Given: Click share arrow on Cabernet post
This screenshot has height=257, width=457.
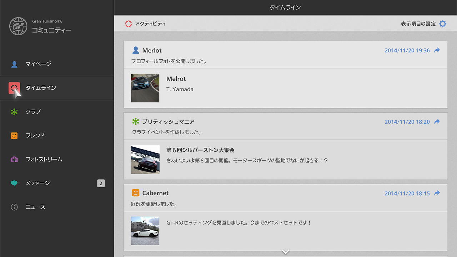Looking at the screenshot, I should [437, 193].
